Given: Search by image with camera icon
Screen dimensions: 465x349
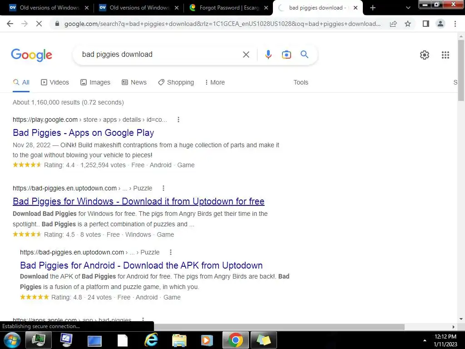Looking at the screenshot, I should 287,55.
